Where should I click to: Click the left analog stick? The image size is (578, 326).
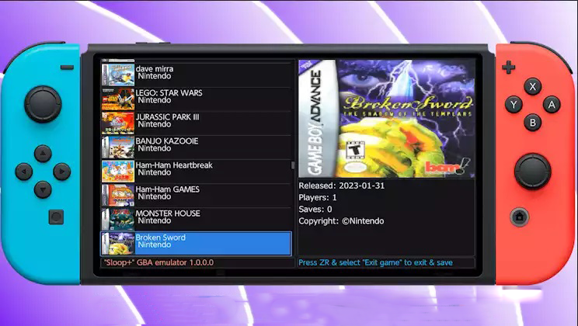tap(43, 103)
